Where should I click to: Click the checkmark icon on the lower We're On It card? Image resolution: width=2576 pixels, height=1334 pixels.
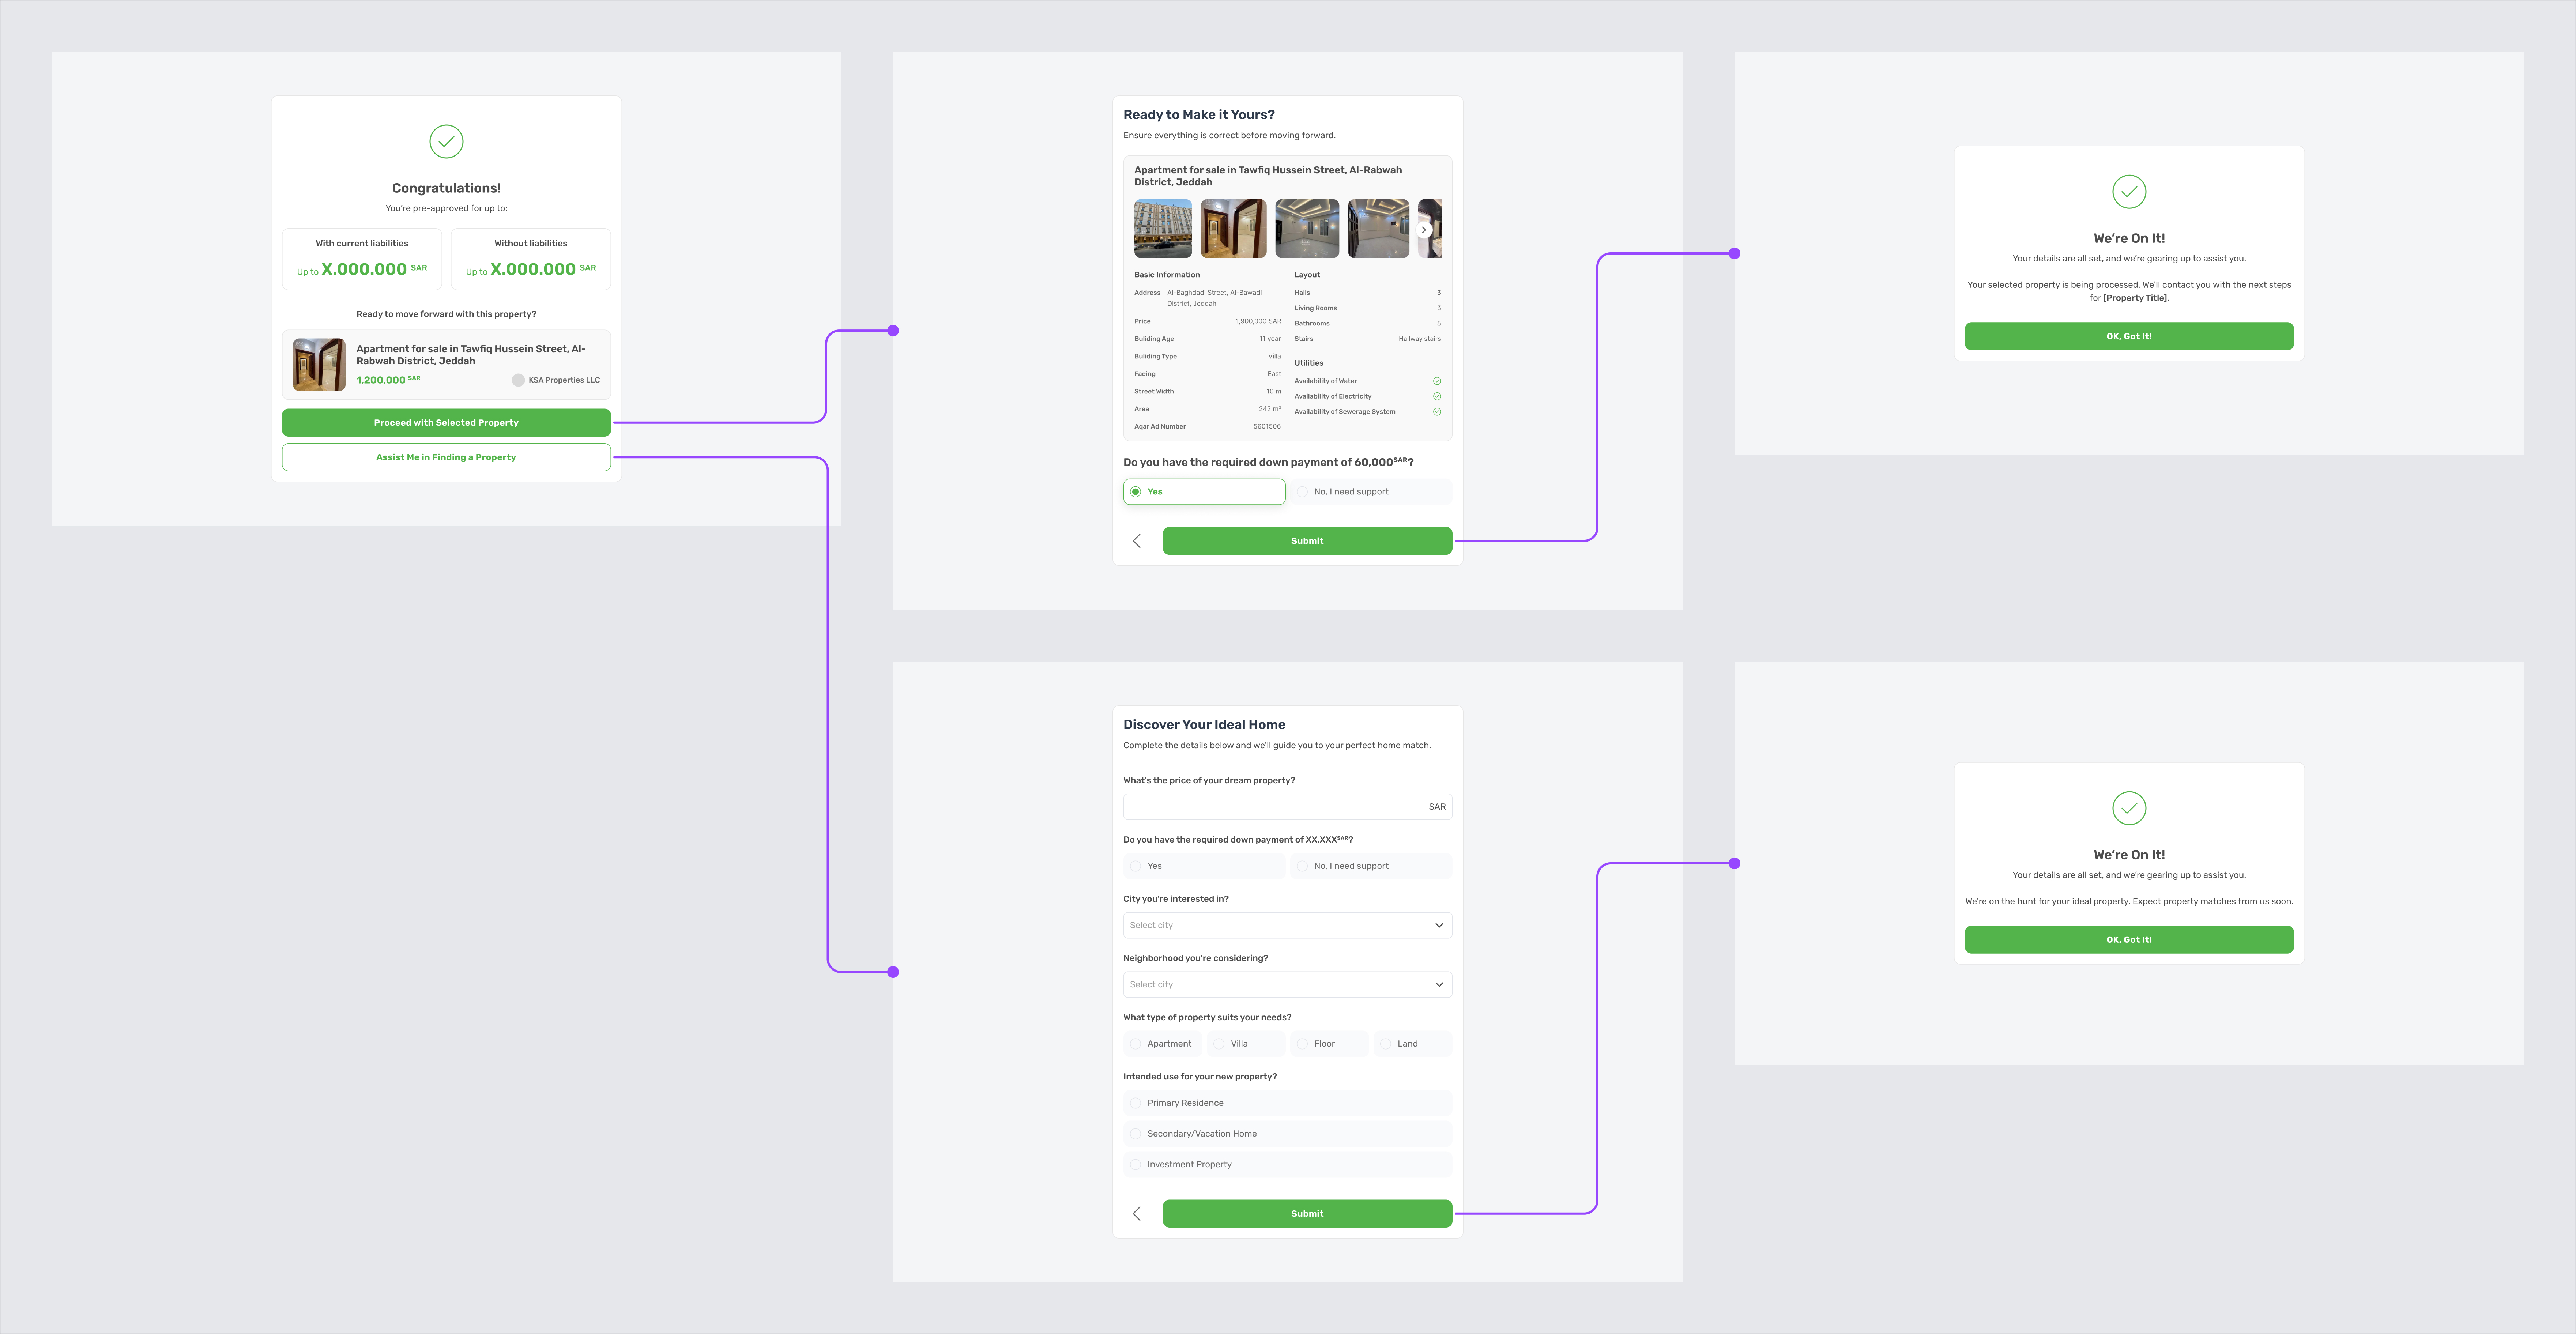pos(2129,808)
